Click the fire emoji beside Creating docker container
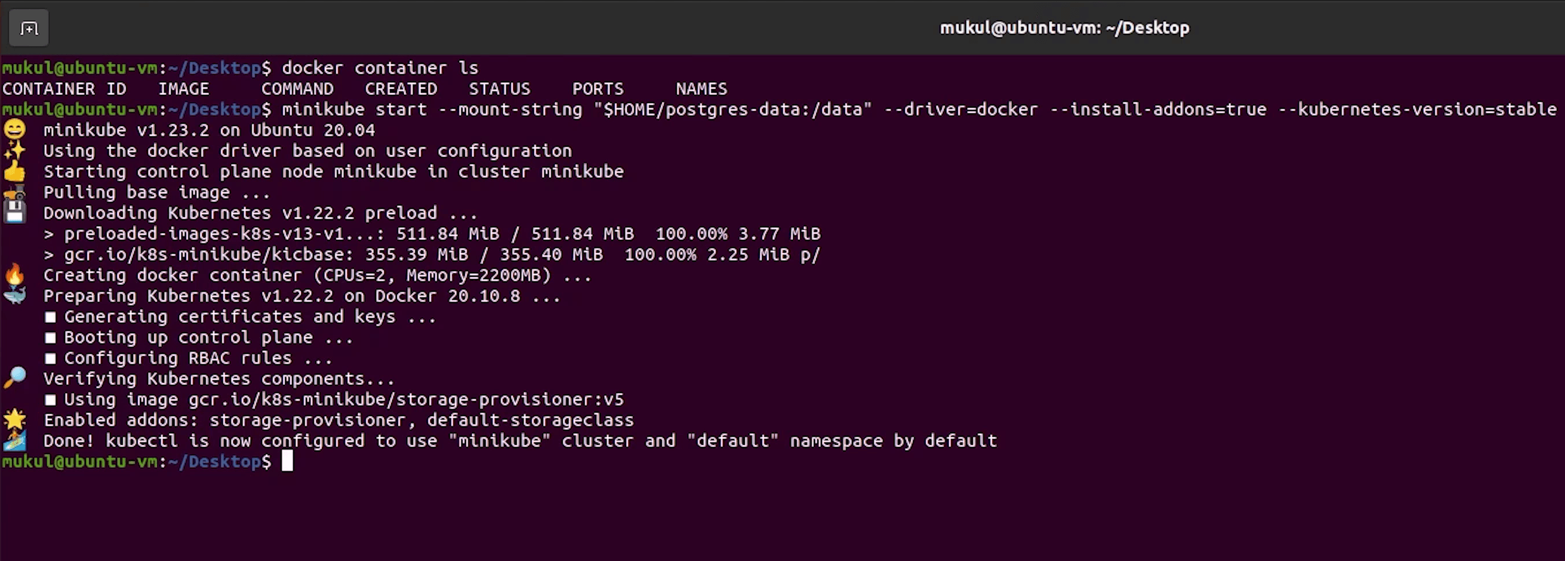1565x561 pixels. [x=14, y=274]
